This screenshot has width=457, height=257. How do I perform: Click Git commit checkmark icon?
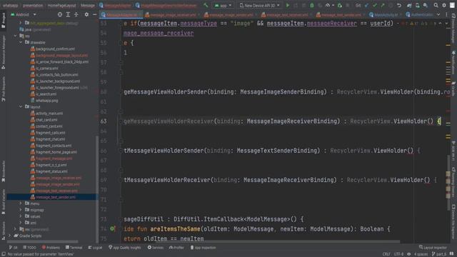tap(374, 5)
